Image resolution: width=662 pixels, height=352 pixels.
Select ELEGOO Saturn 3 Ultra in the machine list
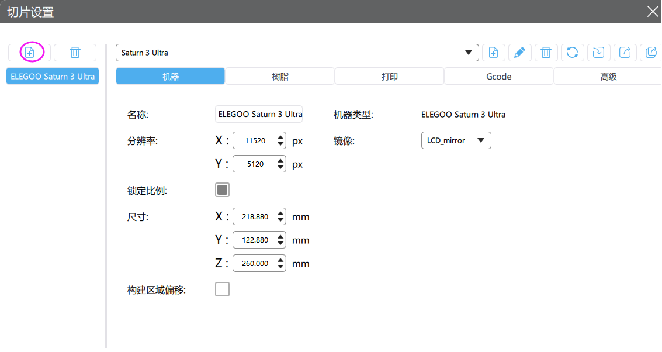pos(53,77)
